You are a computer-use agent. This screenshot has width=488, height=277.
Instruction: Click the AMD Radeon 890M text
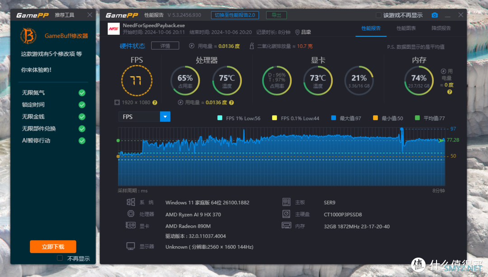click(188, 226)
